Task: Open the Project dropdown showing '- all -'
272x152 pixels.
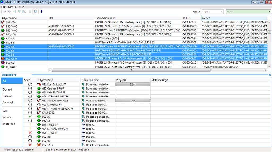Action: (212, 12)
